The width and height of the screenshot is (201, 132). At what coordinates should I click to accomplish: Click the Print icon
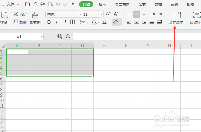[43, 4]
